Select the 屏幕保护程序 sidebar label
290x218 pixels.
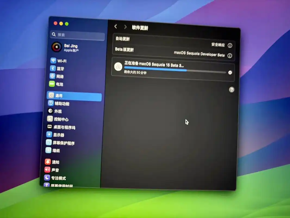pyautogui.click(x=64, y=143)
